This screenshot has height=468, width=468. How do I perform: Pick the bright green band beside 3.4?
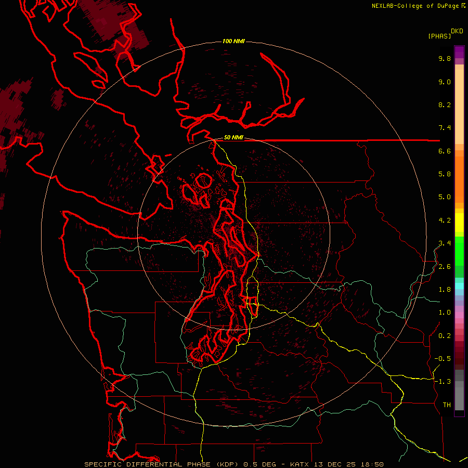[459, 251]
